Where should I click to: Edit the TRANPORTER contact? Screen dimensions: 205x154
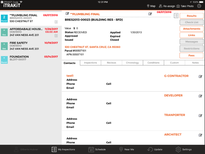200,116
